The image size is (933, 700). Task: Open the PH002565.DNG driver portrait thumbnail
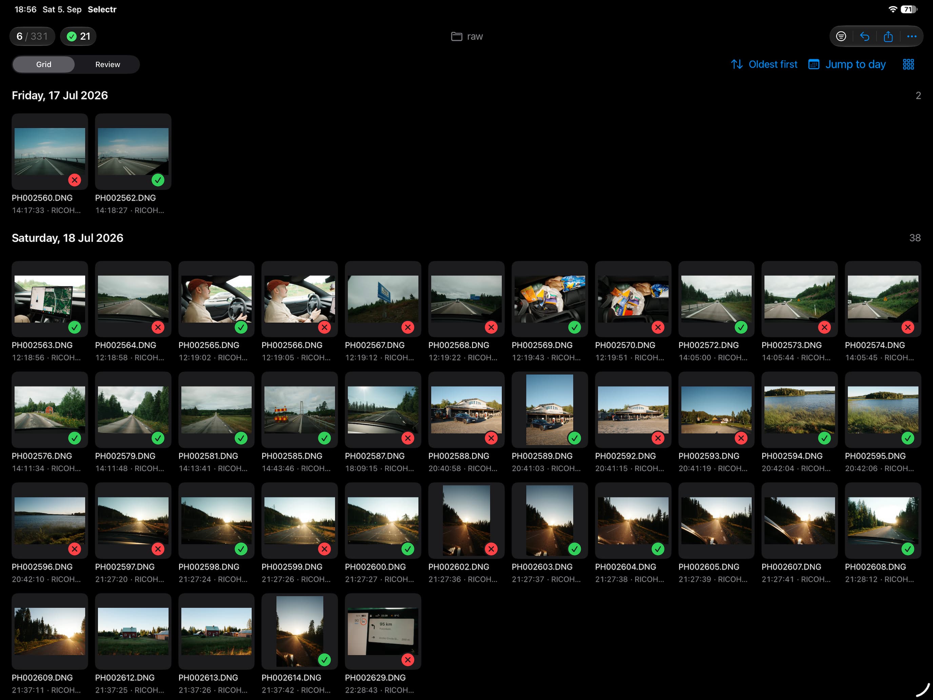pyautogui.click(x=216, y=299)
